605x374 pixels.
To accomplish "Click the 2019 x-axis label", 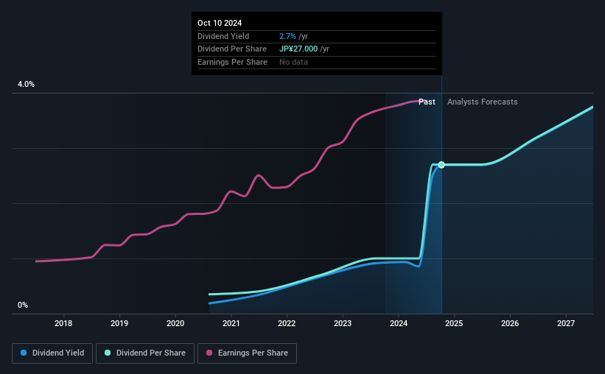I will coord(119,323).
